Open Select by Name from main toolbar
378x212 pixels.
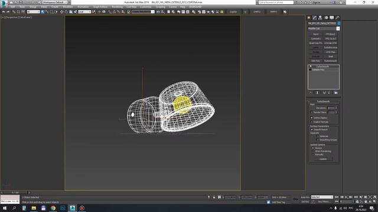[x=47, y=12]
